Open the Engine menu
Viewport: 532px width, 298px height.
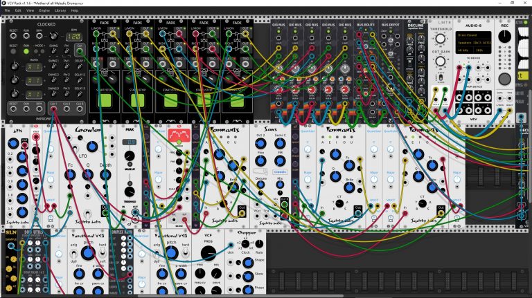point(44,10)
